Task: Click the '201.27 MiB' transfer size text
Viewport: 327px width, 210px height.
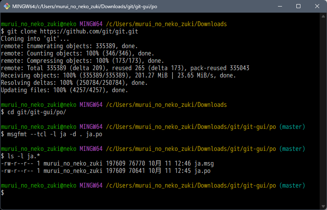Action: point(151,75)
